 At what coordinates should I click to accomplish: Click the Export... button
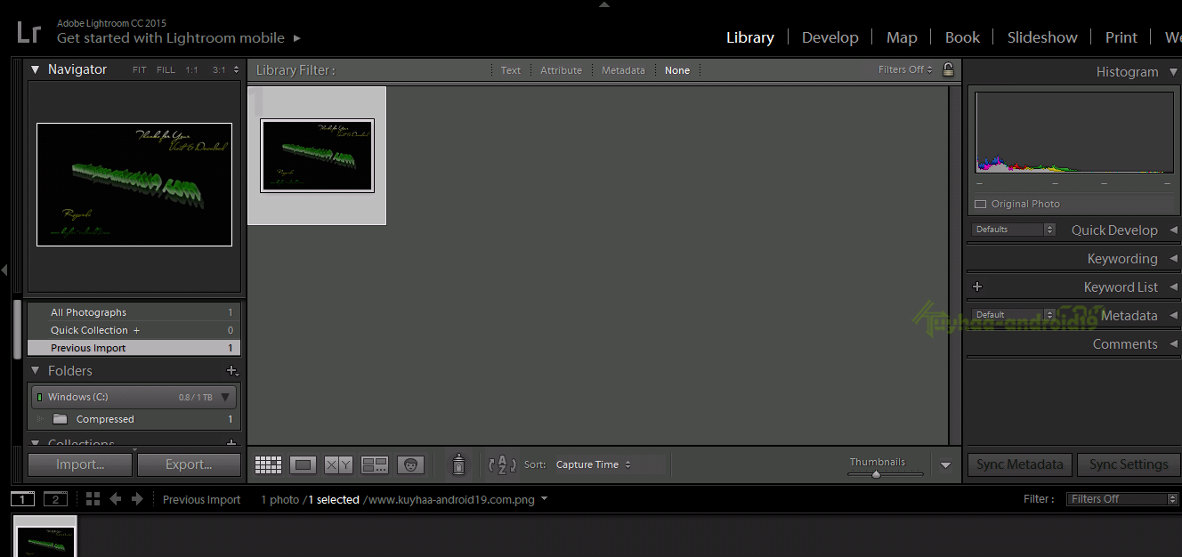pyautogui.click(x=189, y=464)
